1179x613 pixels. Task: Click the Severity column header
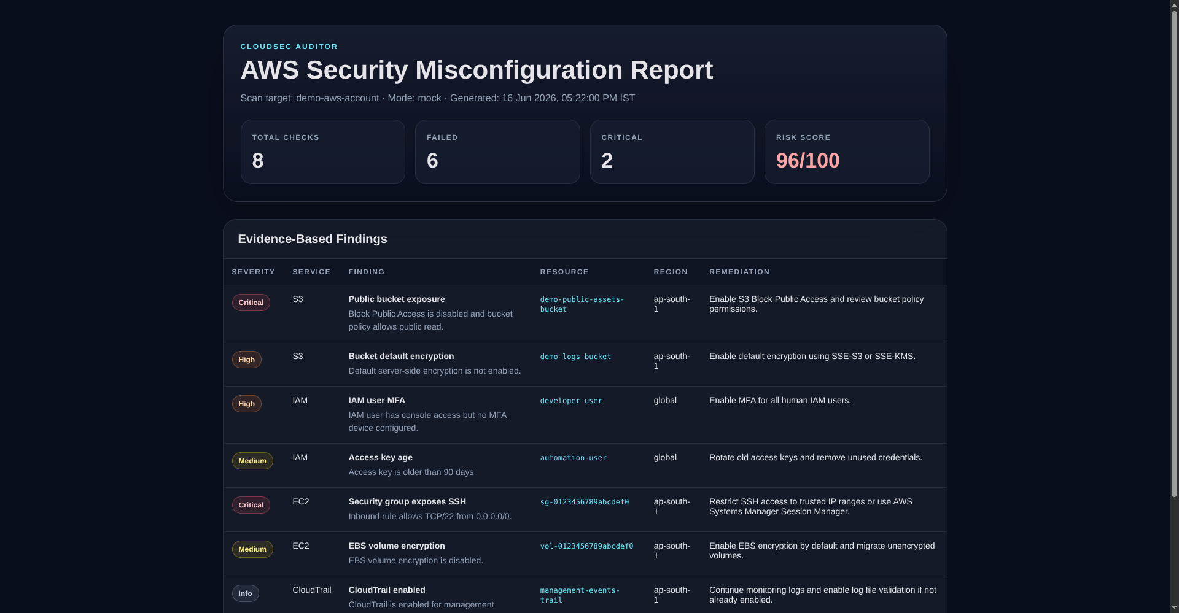(254, 272)
